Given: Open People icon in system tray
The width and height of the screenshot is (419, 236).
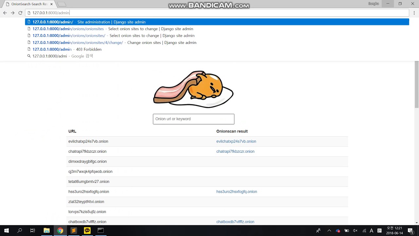Looking at the screenshot, I should click(319, 230).
